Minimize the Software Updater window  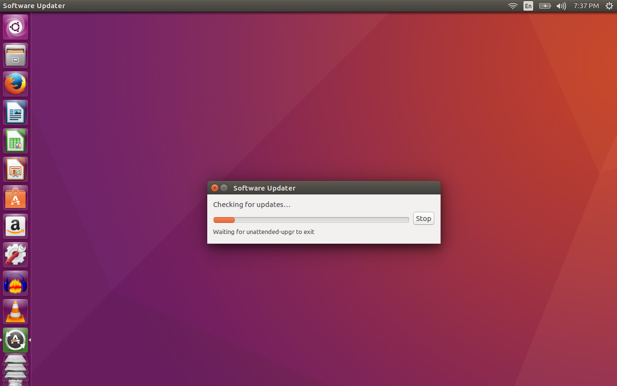coord(224,188)
